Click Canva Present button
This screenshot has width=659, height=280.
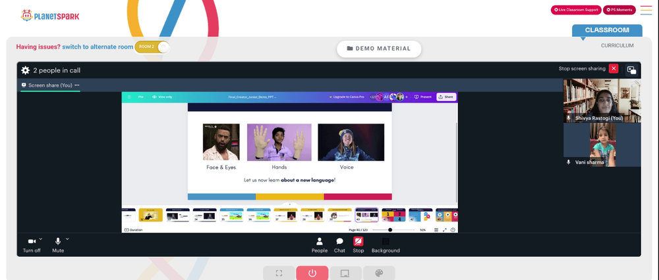tap(423, 97)
